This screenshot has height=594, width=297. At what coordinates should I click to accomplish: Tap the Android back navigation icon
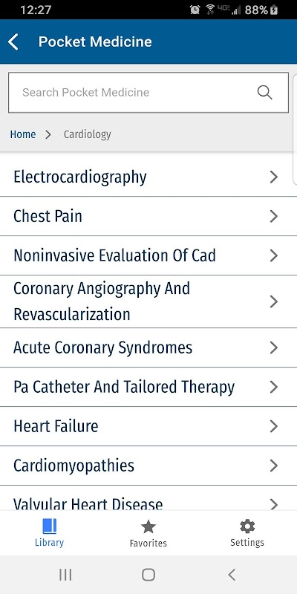[x=232, y=575]
